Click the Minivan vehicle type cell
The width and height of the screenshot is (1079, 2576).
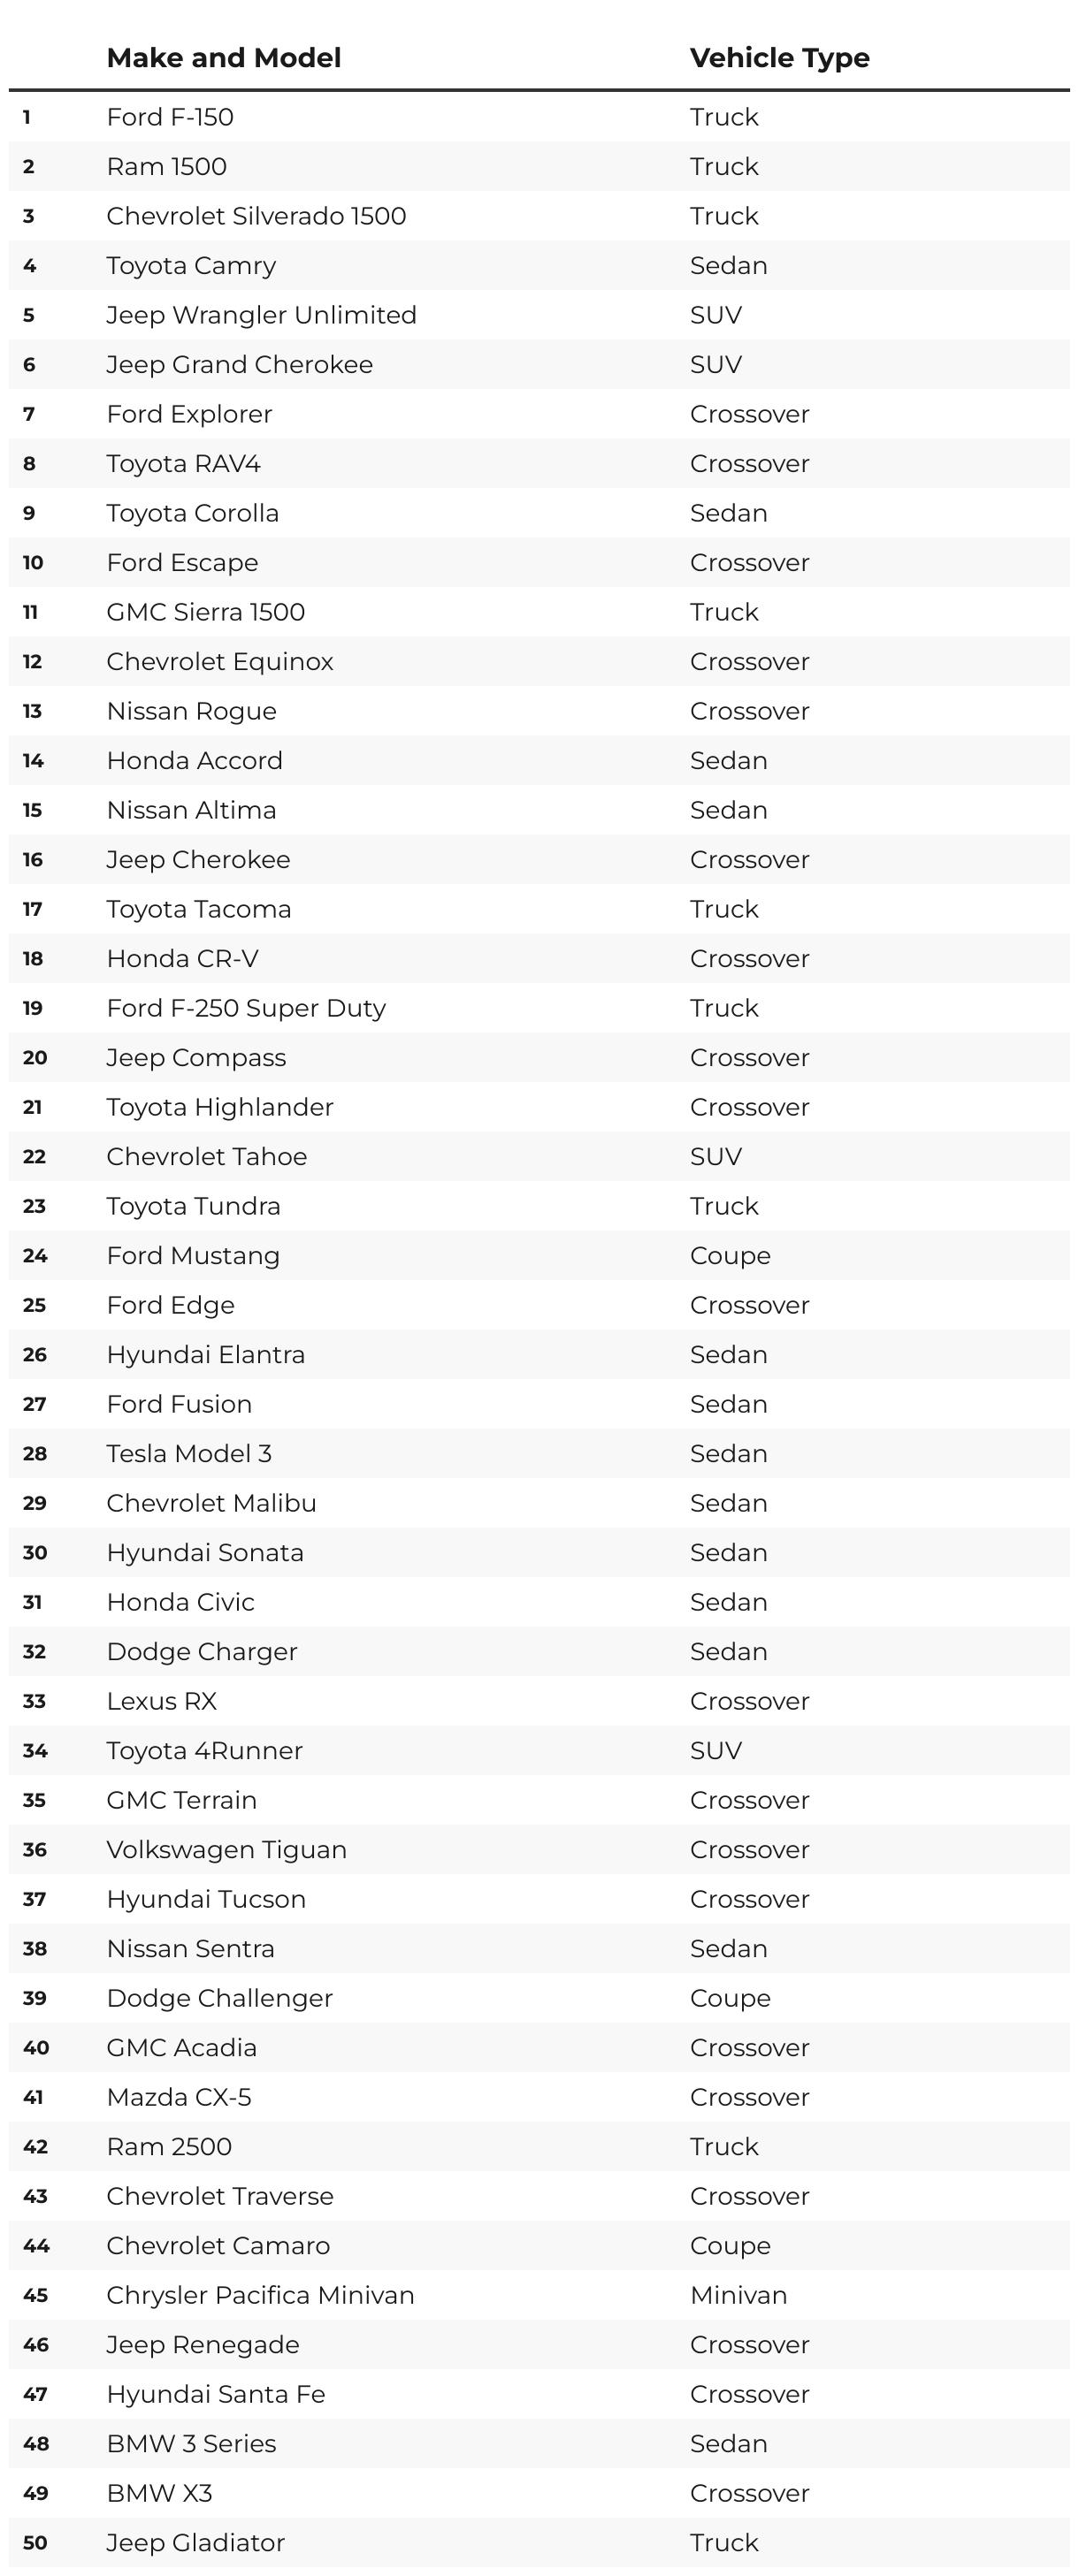[738, 2295]
